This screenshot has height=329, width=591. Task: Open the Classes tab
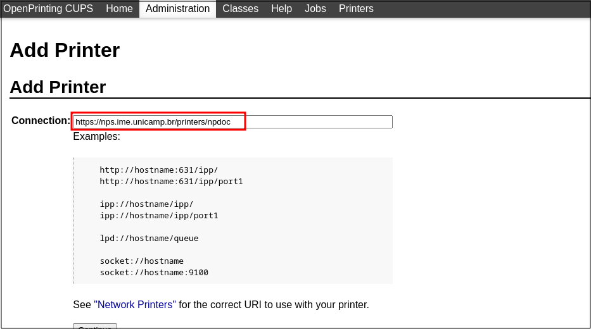coord(241,8)
